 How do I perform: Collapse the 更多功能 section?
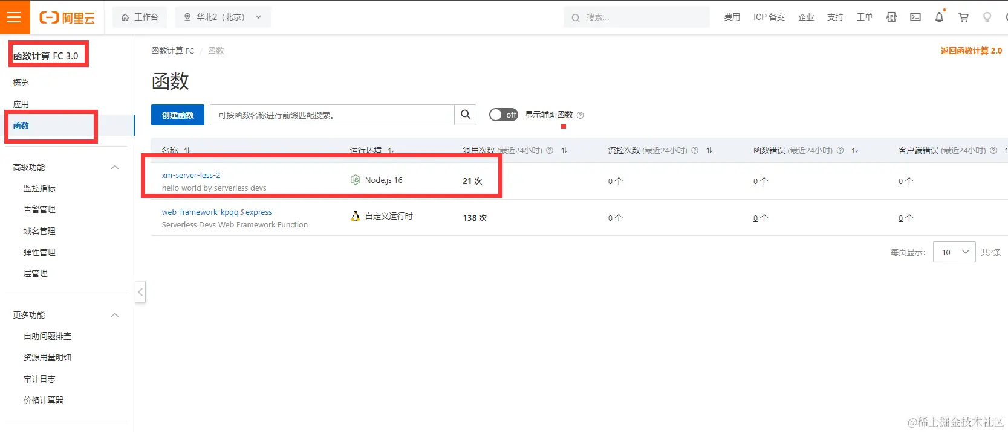pos(115,315)
